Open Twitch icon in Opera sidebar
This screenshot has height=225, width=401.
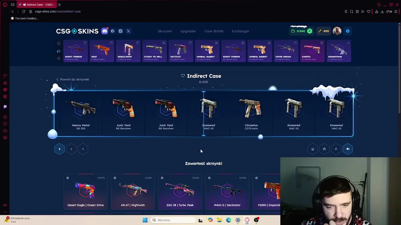click(5, 107)
